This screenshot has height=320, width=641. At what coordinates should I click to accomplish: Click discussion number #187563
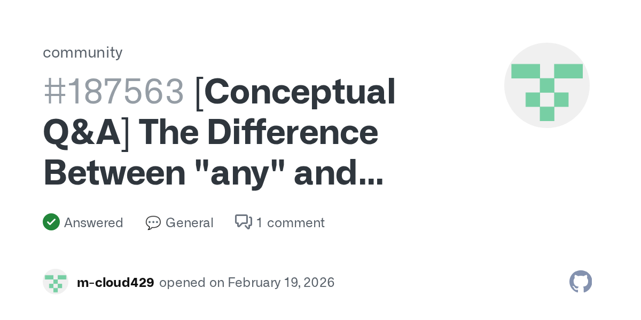tap(114, 91)
